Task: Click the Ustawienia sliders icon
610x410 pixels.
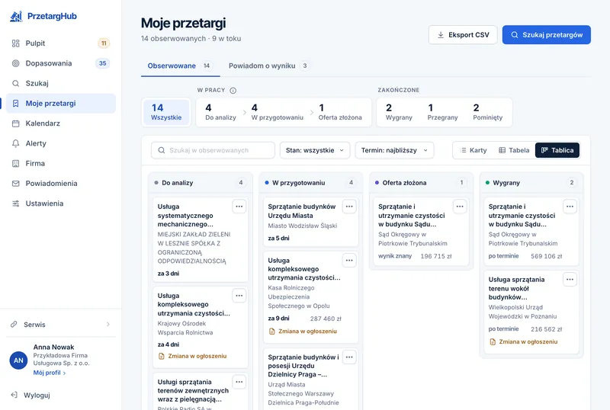Action: coord(15,203)
